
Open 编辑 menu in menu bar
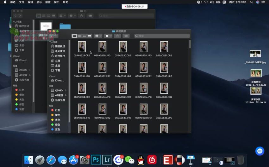[30, 2]
